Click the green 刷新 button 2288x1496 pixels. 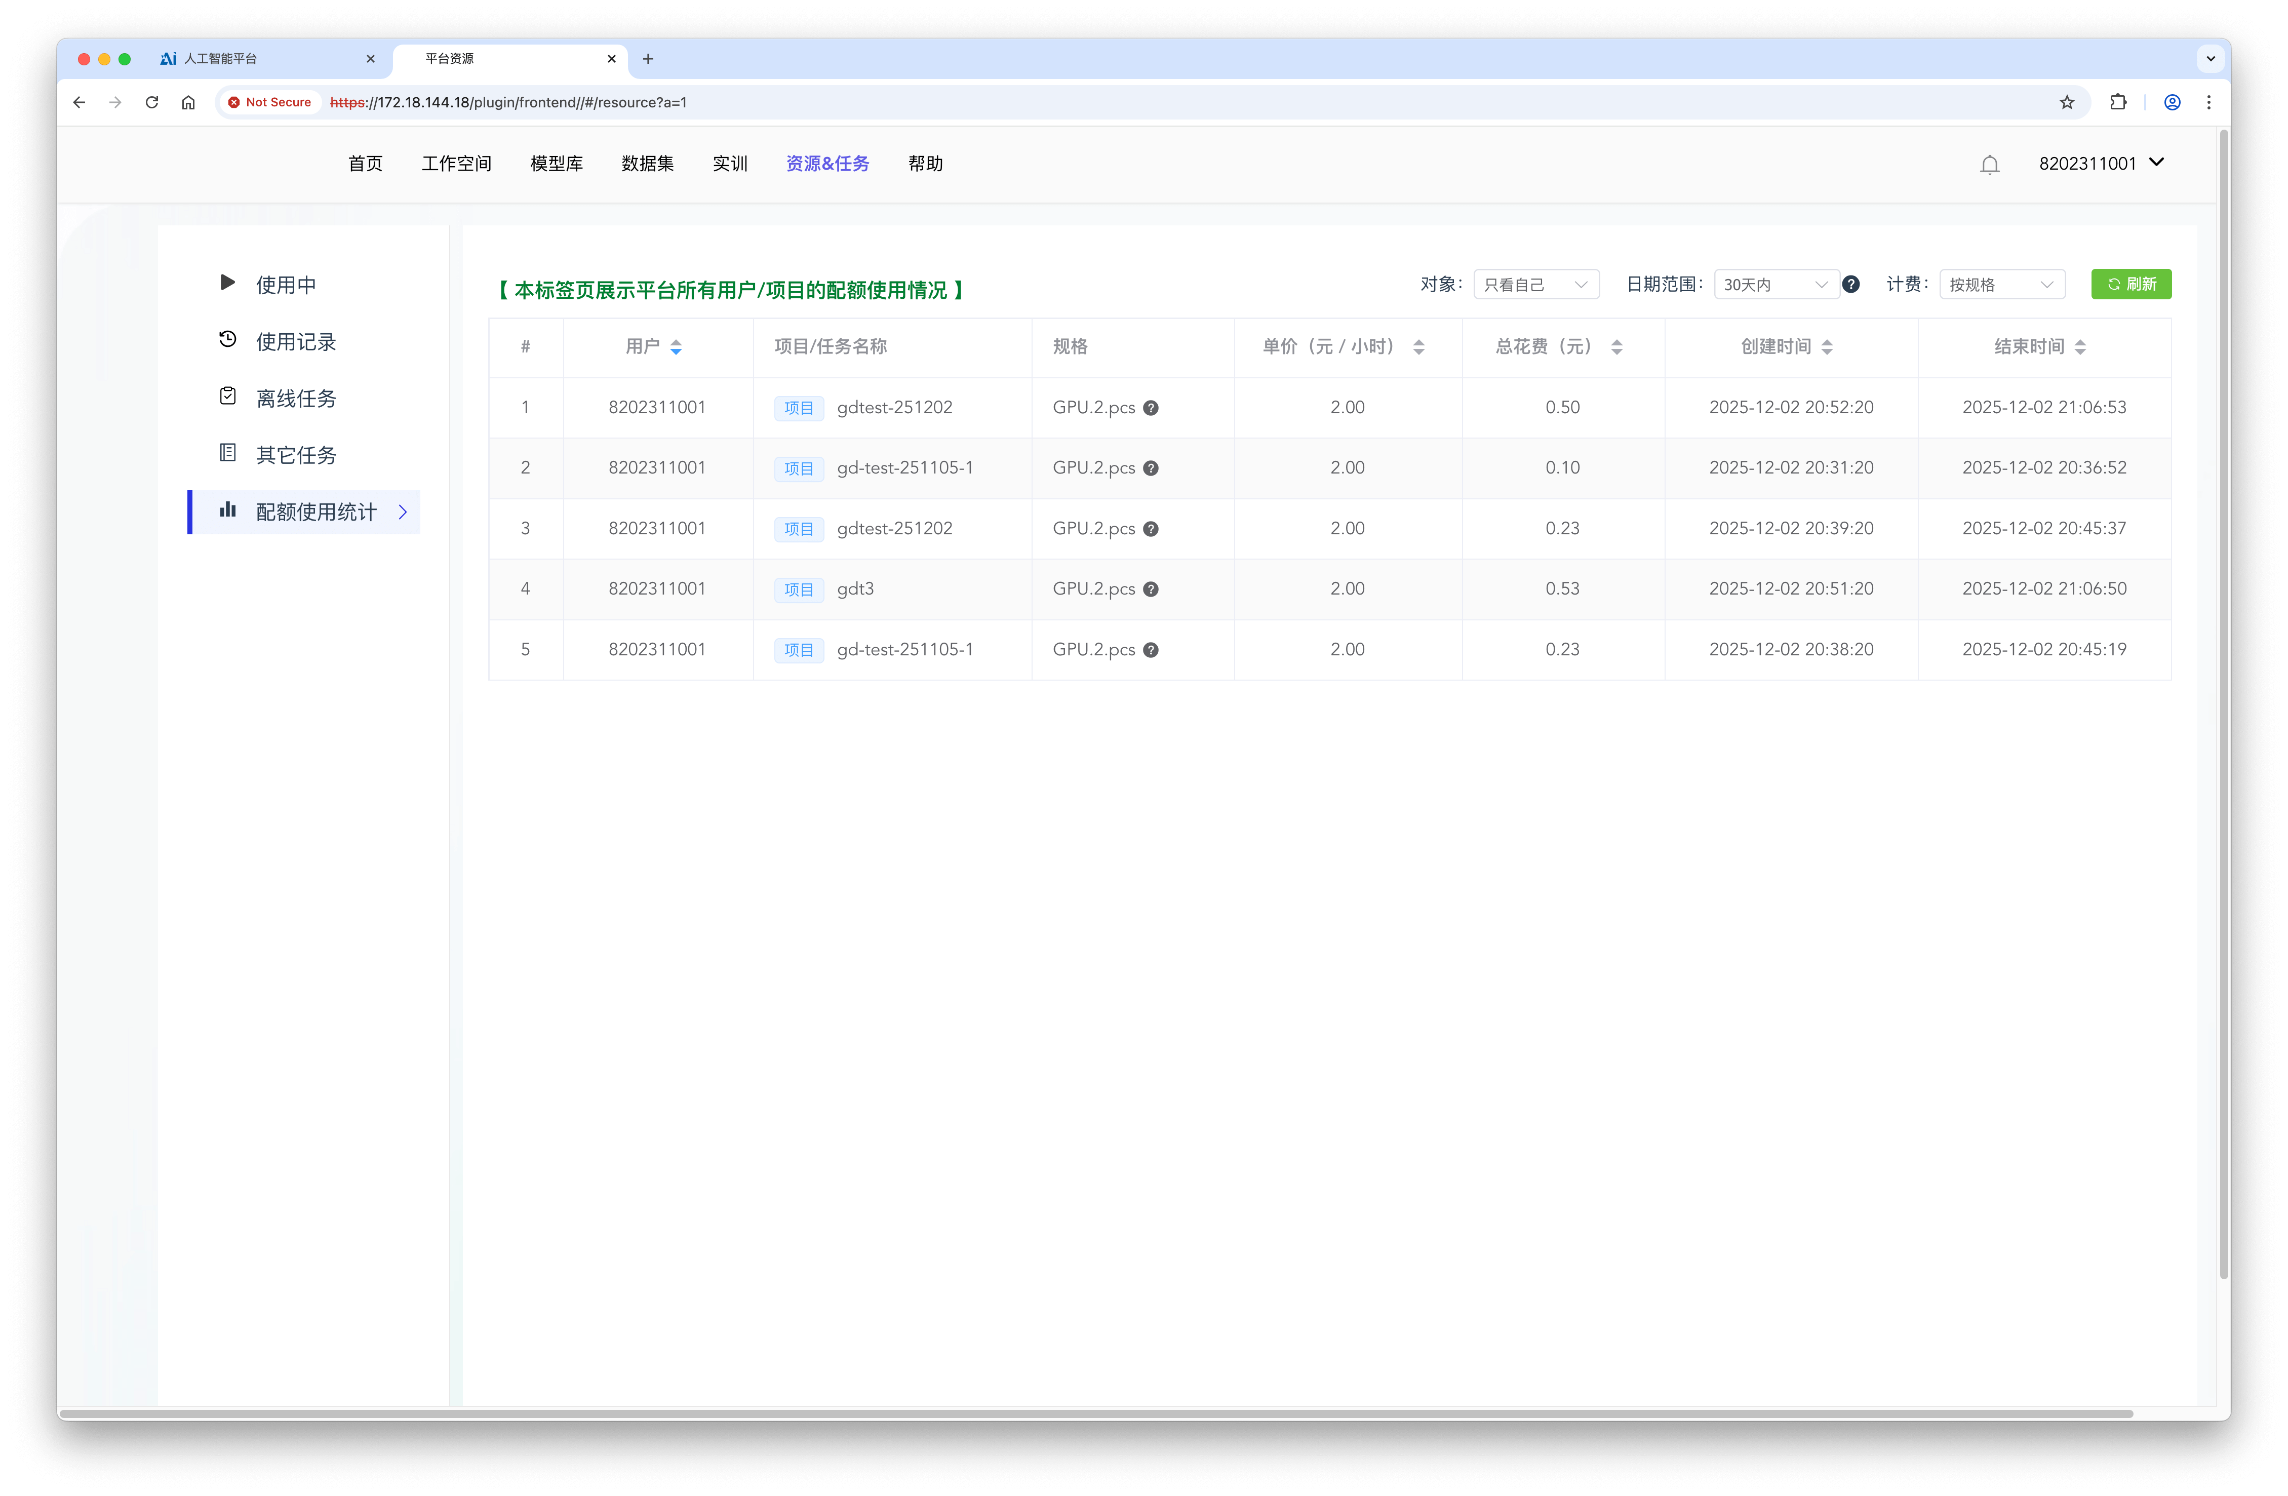[x=2131, y=284]
